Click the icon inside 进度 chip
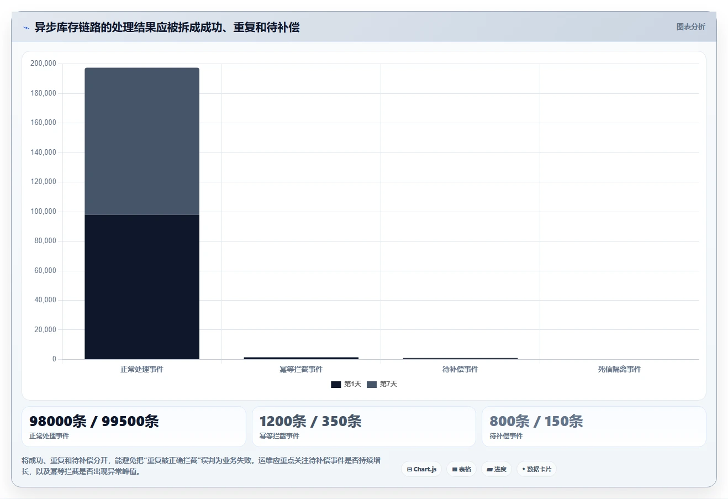 pyautogui.click(x=489, y=469)
